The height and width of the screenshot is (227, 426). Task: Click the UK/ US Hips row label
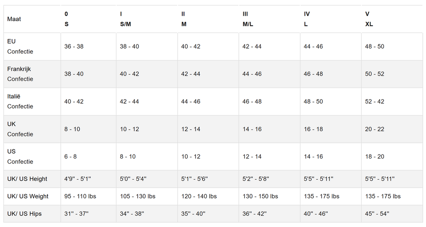pyautogui.click(x=24, y=214)
